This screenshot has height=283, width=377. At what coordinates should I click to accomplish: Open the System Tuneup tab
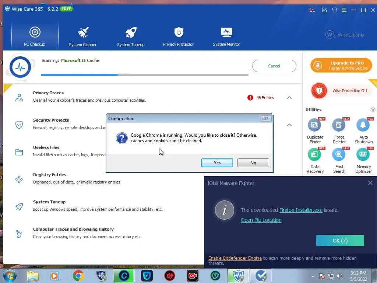tap(131, 36)
